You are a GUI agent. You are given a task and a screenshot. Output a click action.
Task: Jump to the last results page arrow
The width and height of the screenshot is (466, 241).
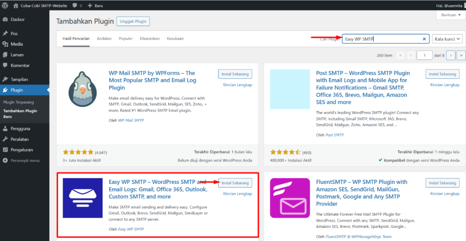(x=461, y=55)
